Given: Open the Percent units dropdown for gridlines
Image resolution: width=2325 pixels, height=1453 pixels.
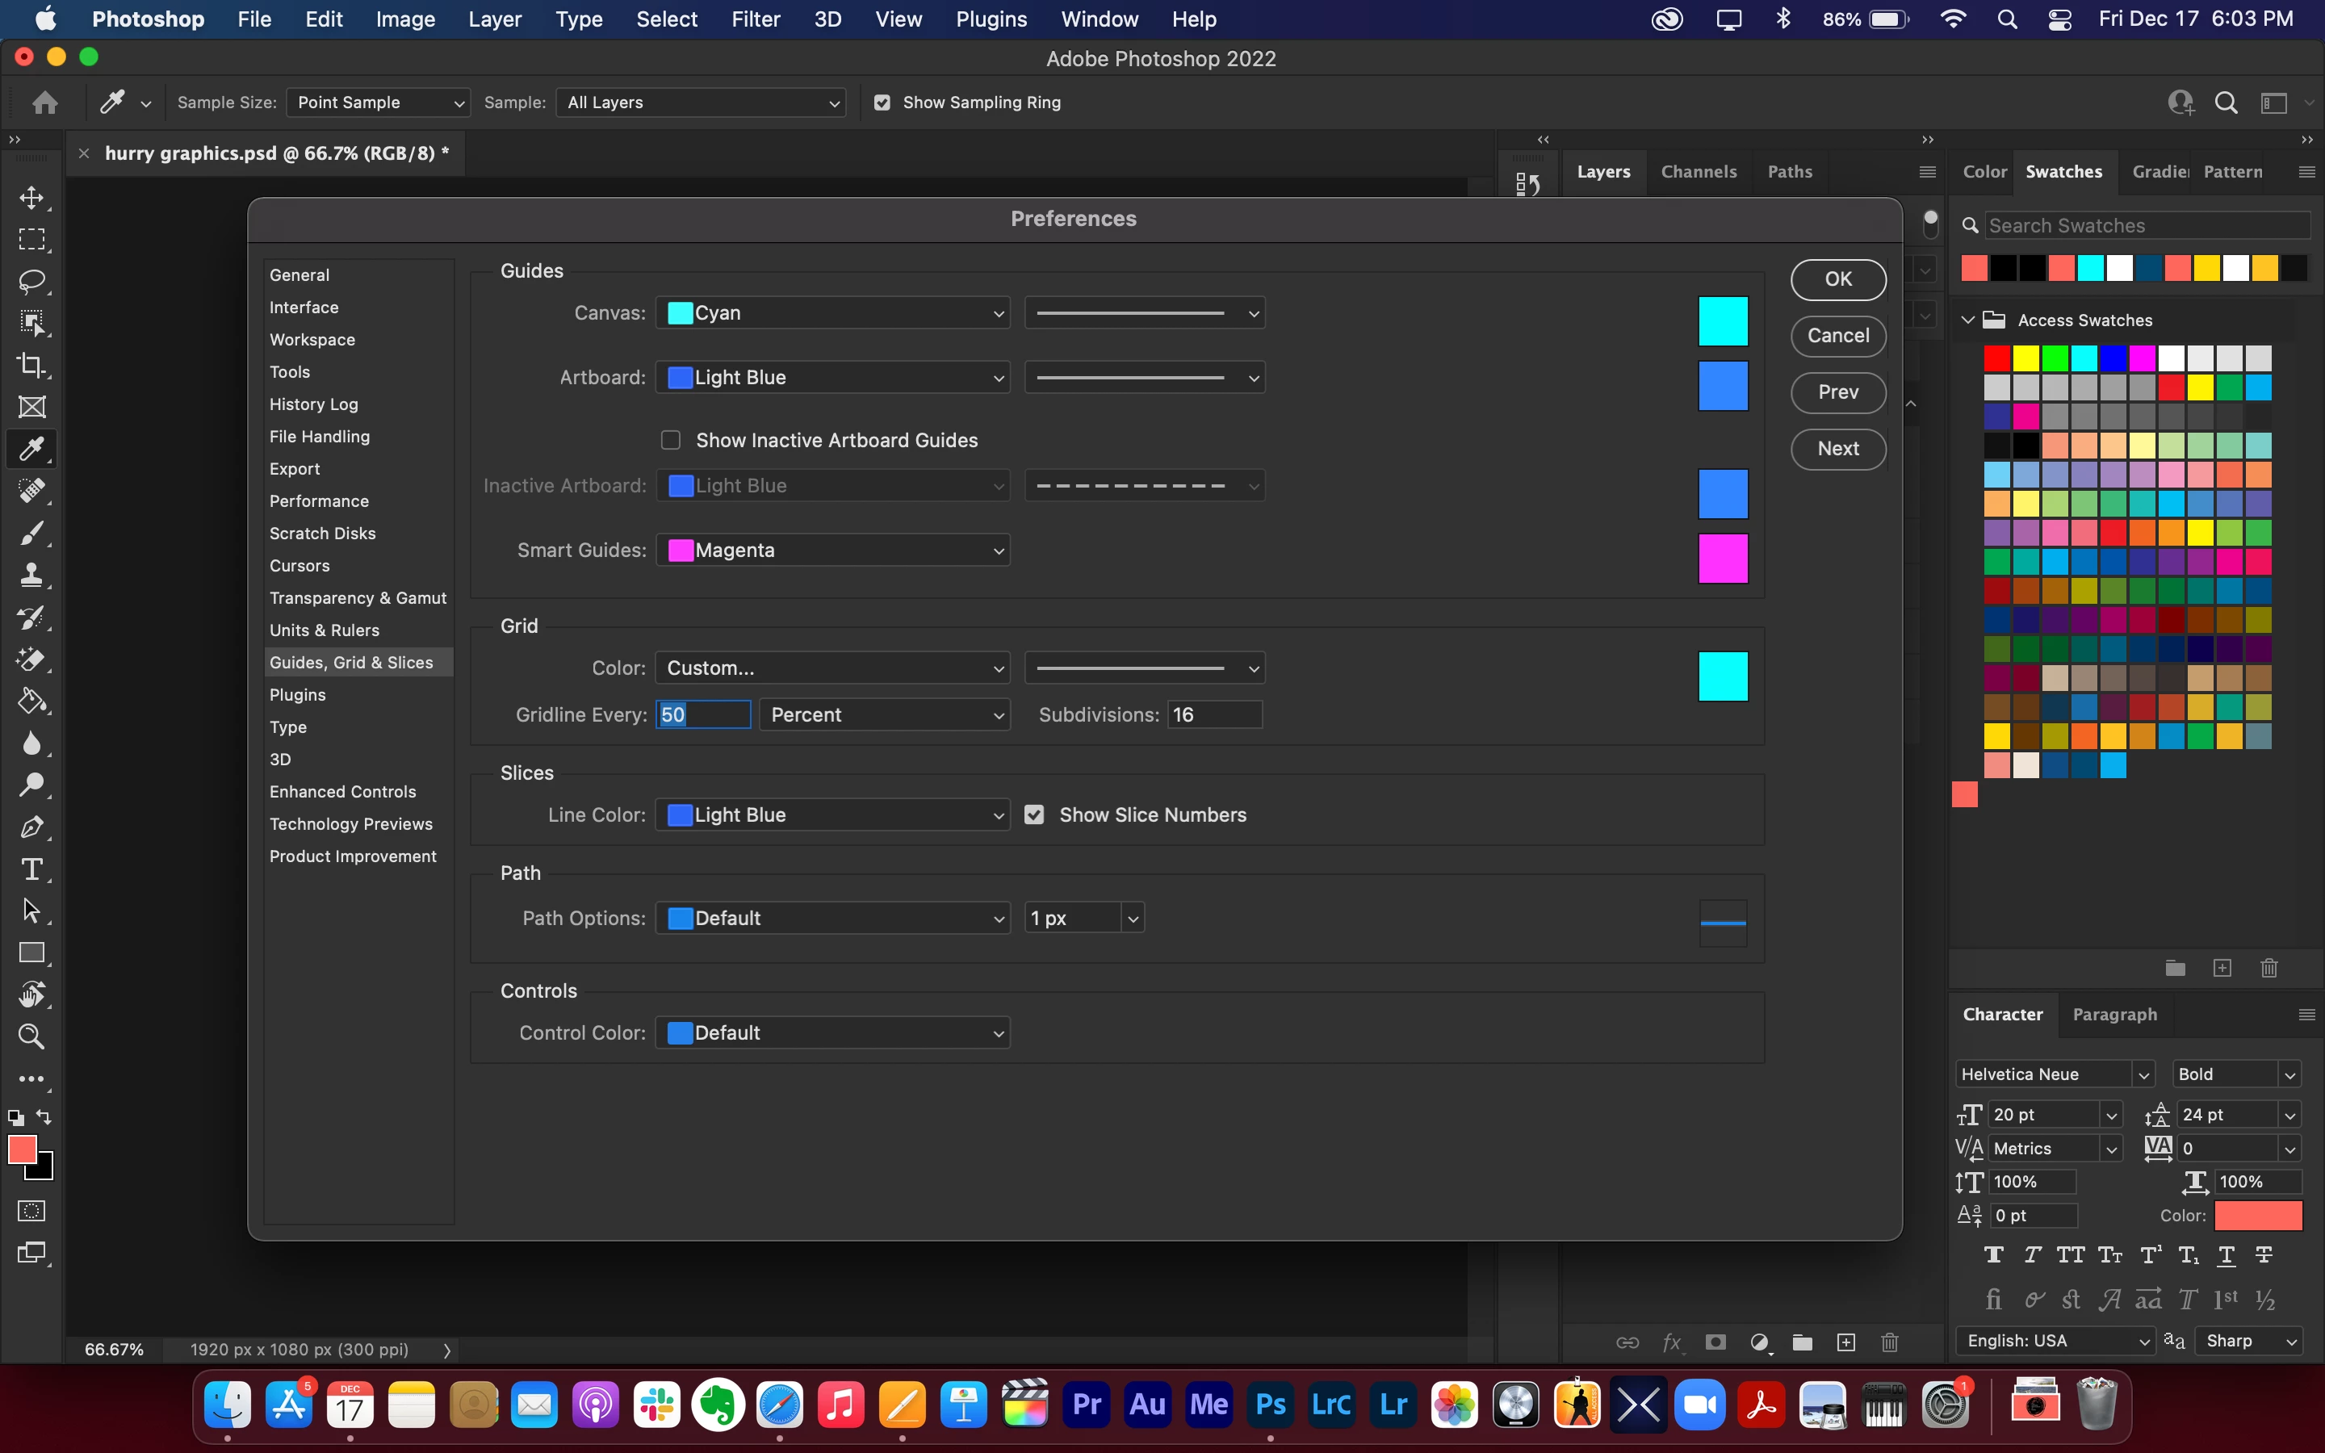Looking at the screenshot, I should coord(884,715).
